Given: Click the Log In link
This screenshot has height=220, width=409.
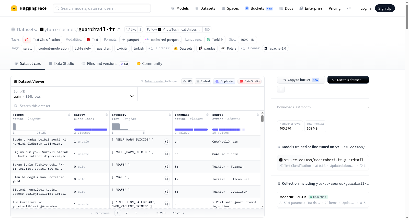Looking at the screenshot, I should [366, 8].
